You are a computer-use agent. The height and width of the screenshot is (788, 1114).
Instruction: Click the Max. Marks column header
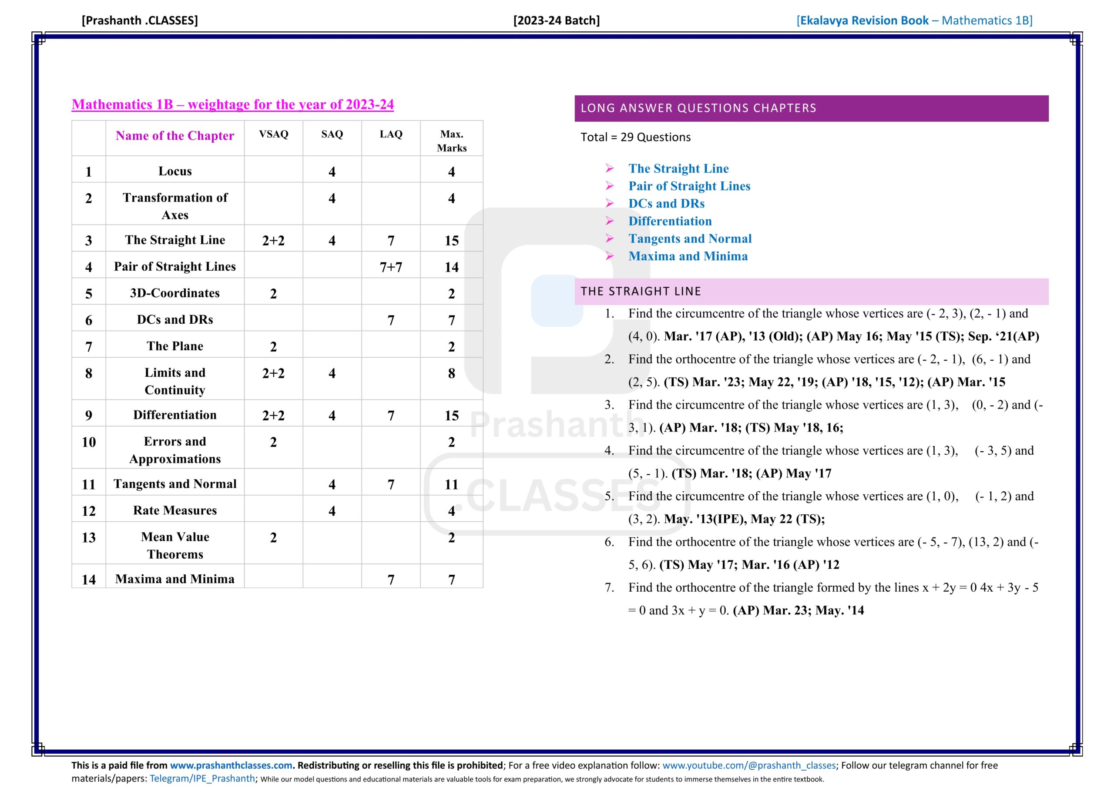[451, 141]
